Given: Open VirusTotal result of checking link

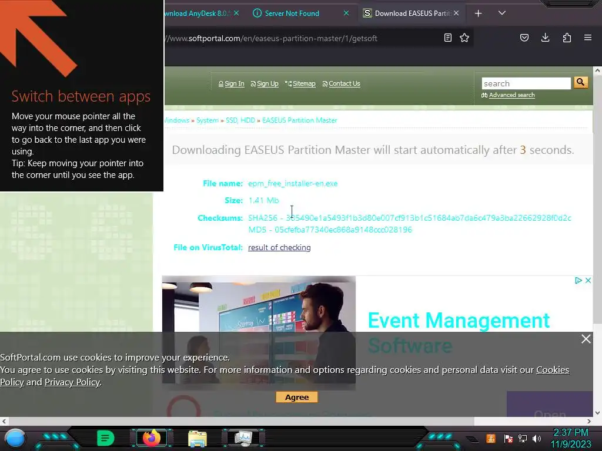Looking at the screenshot, I should (x=279, y=248).
